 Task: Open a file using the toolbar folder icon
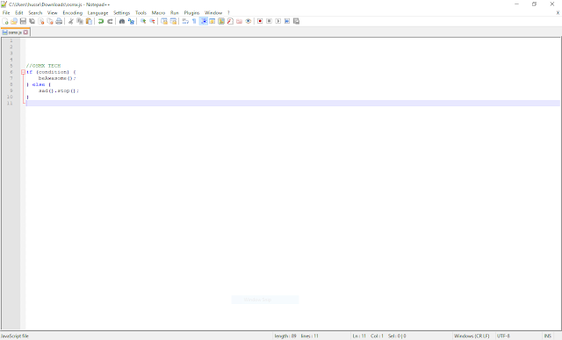[14, 21]
